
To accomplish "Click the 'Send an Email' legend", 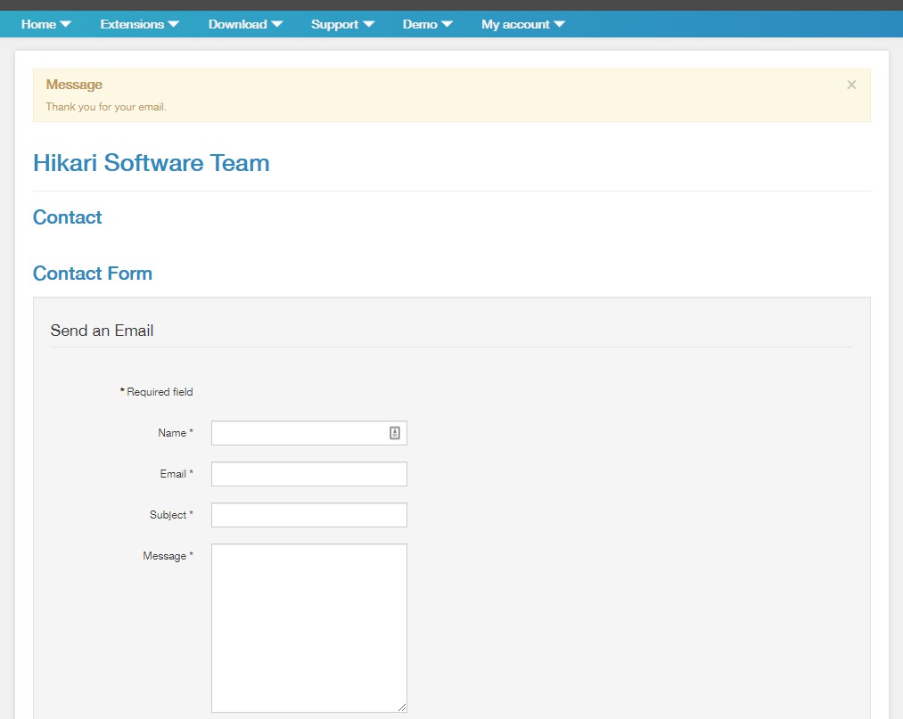I will (102, 331).
